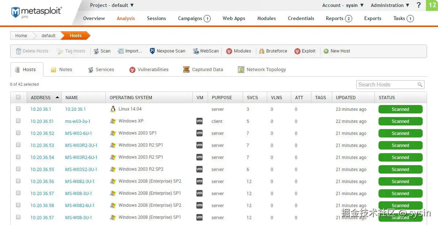Click the VM icon in MS-W082-3U-1 row

199,181
